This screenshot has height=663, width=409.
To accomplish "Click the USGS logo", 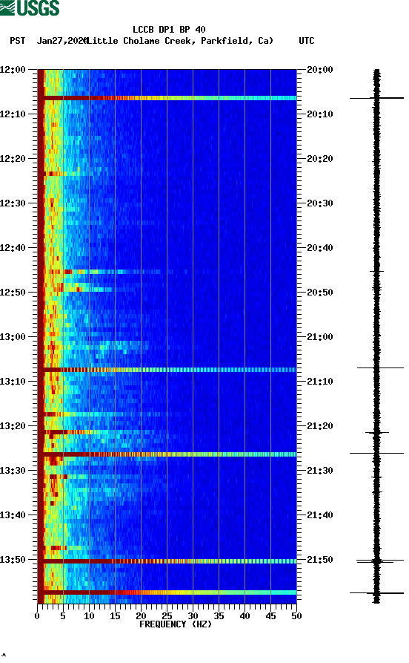I will (30, 7).
